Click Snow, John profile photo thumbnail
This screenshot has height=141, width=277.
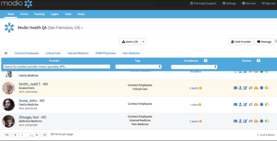pyautogui.click(x=9, y=105)
